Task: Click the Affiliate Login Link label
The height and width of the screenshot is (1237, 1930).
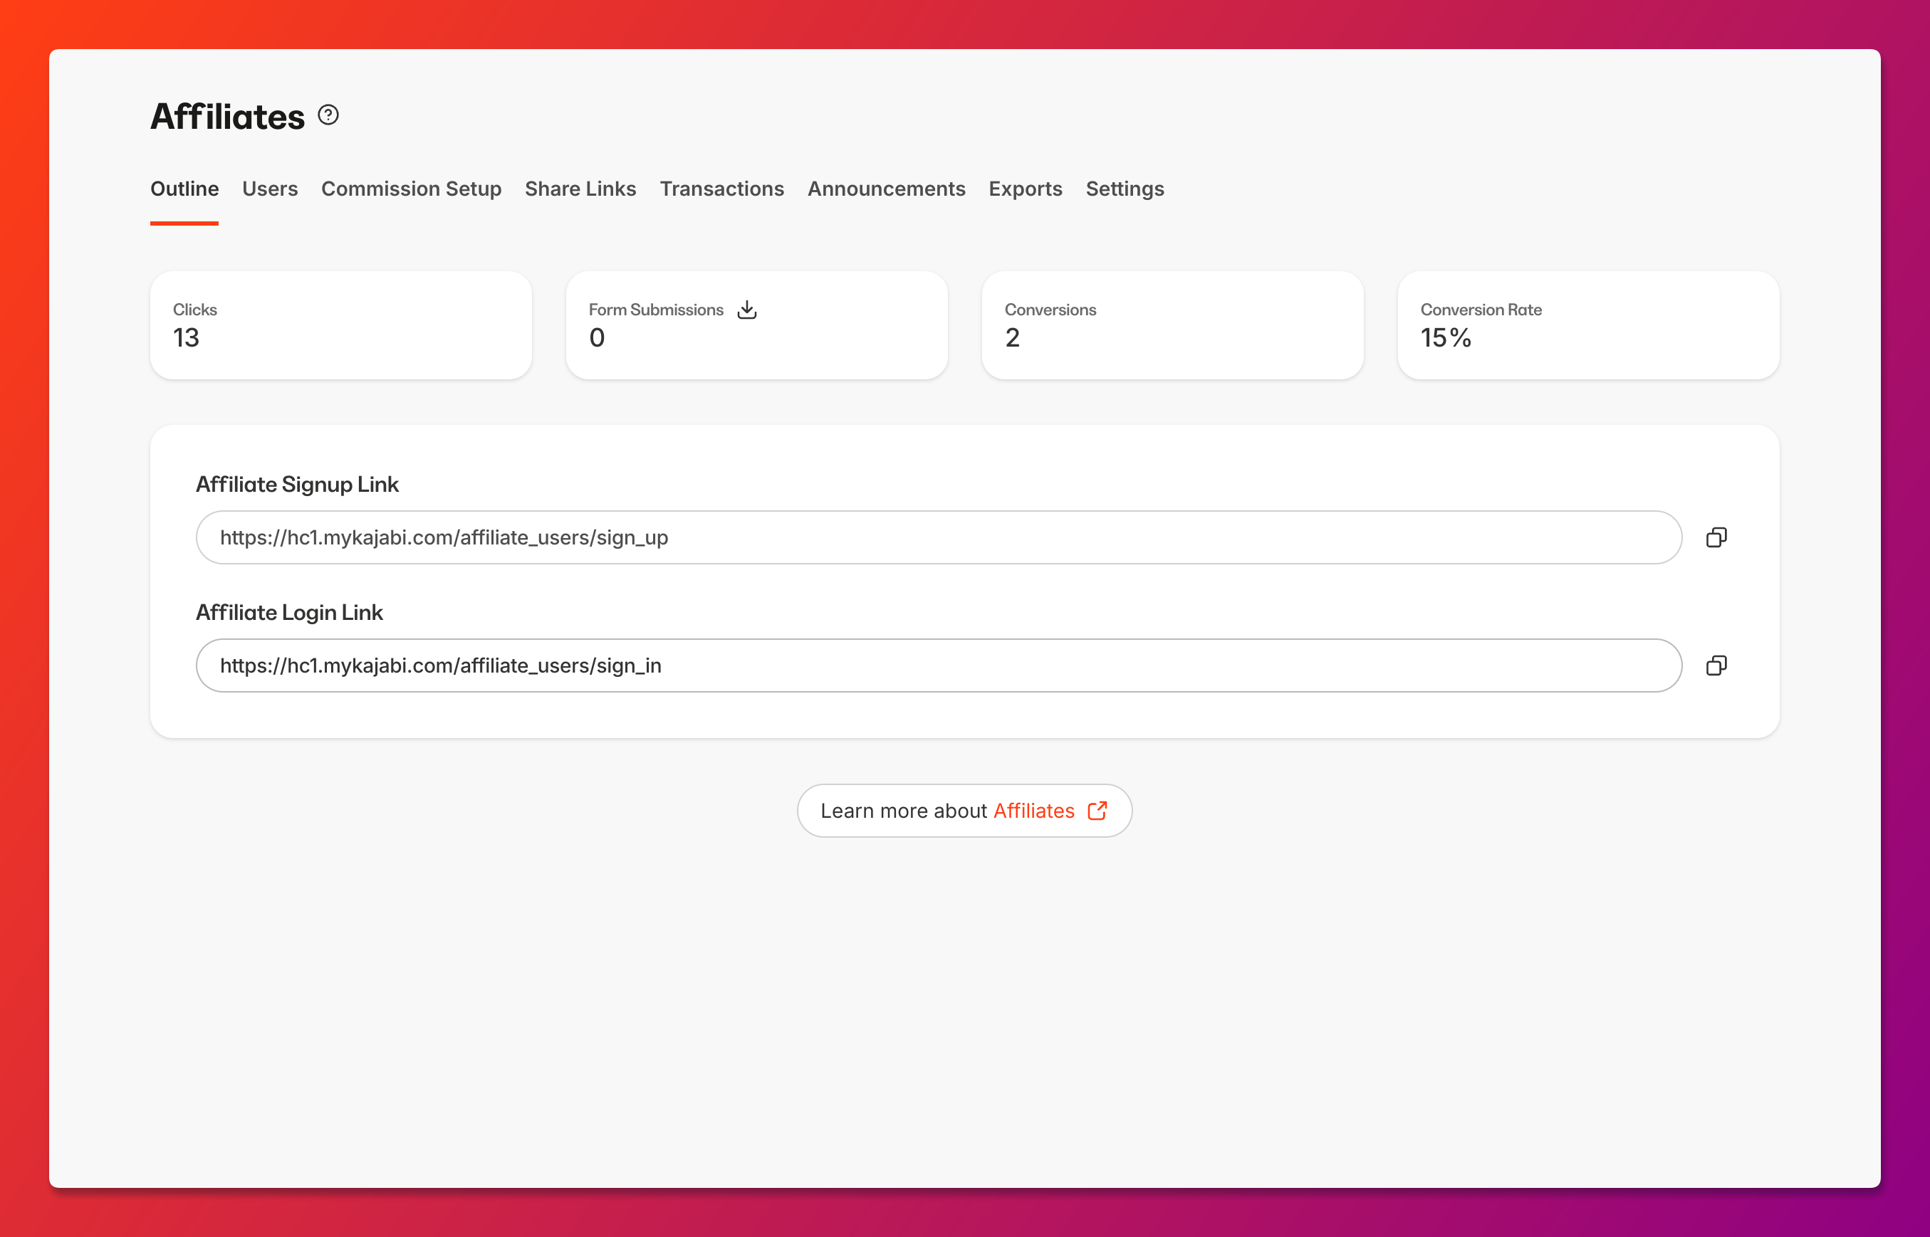Action: tap(289, 612)
